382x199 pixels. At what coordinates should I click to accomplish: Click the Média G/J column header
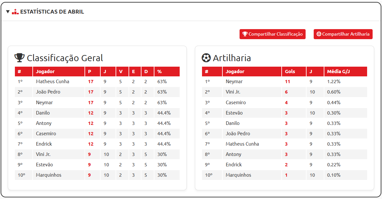[338, 72]
